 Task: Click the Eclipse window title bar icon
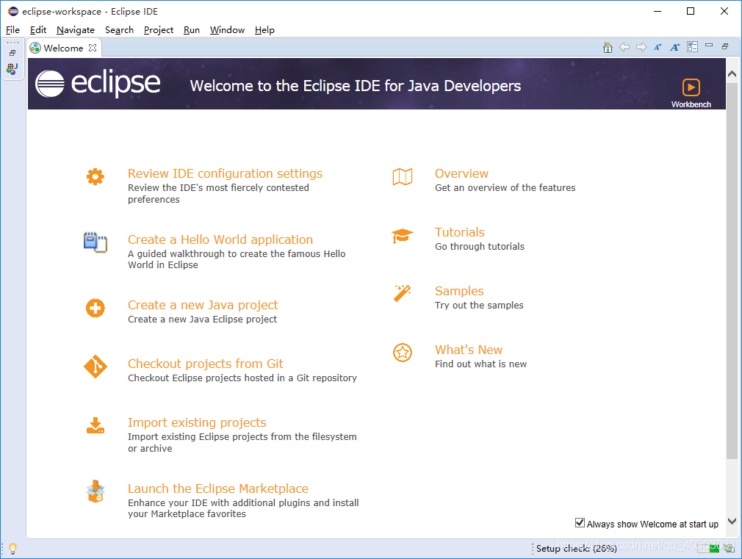[13, 11]
